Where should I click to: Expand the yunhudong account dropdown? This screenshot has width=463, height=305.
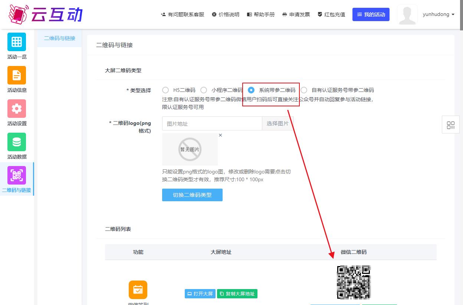click(439, 14)
